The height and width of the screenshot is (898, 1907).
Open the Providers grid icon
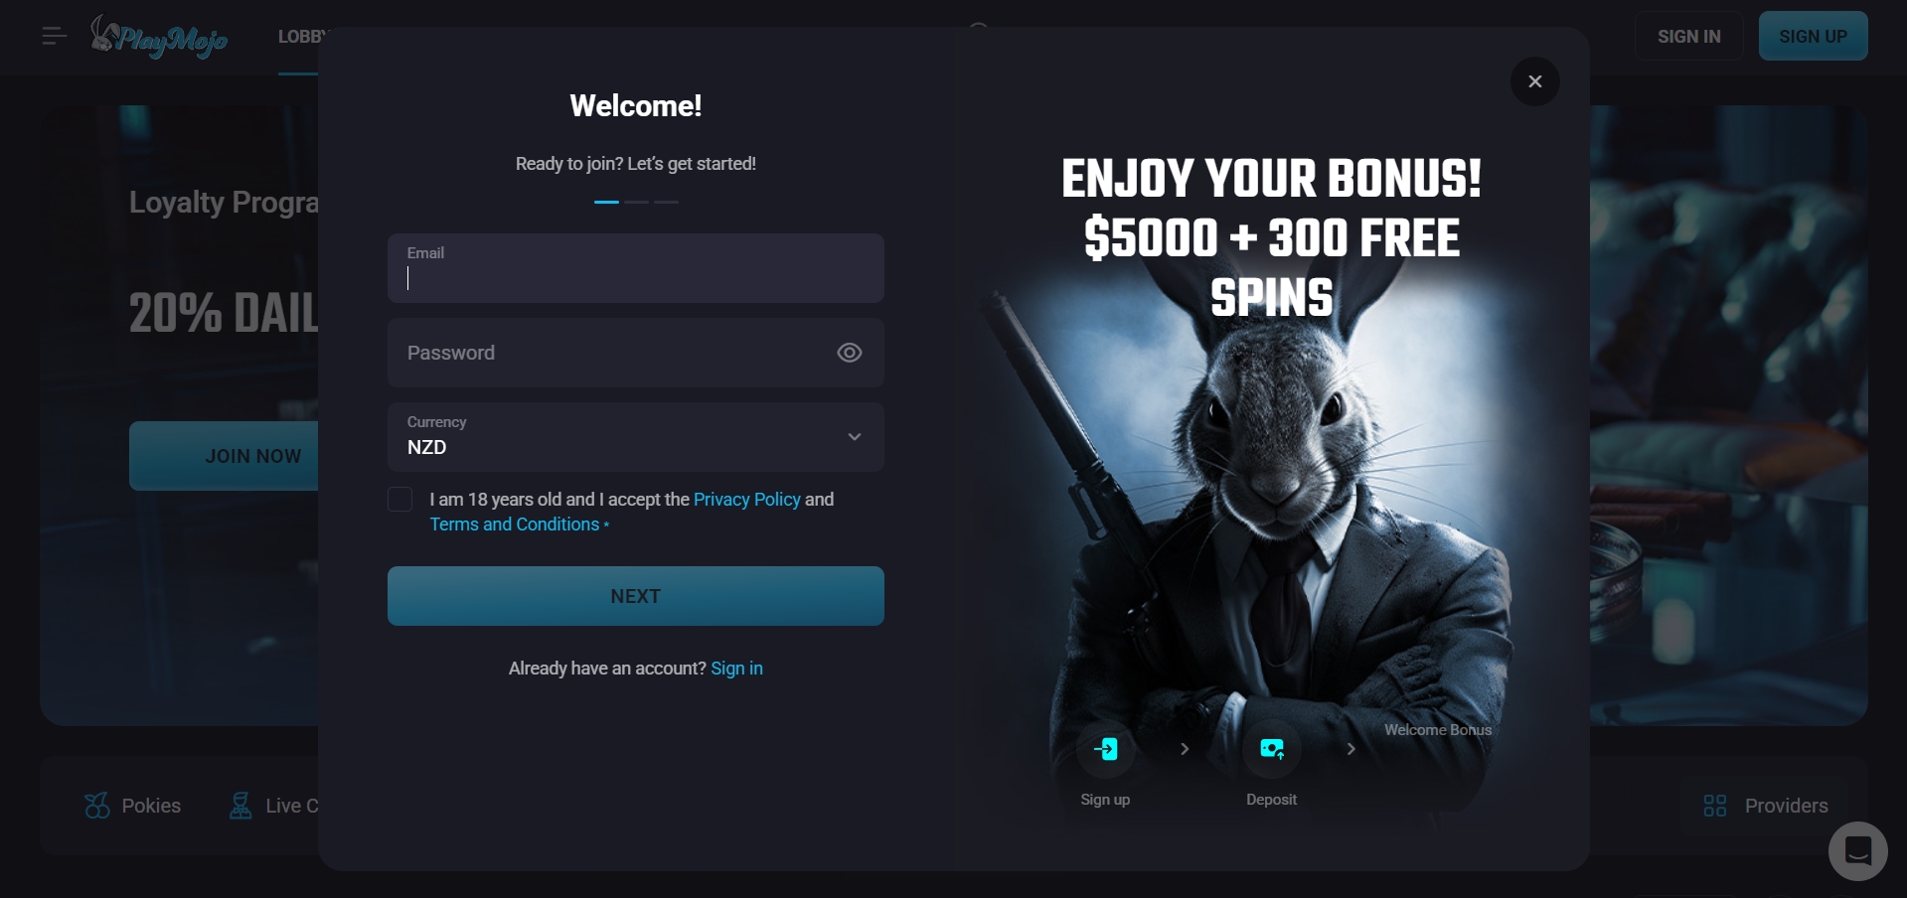click(x=1715, y=806)
